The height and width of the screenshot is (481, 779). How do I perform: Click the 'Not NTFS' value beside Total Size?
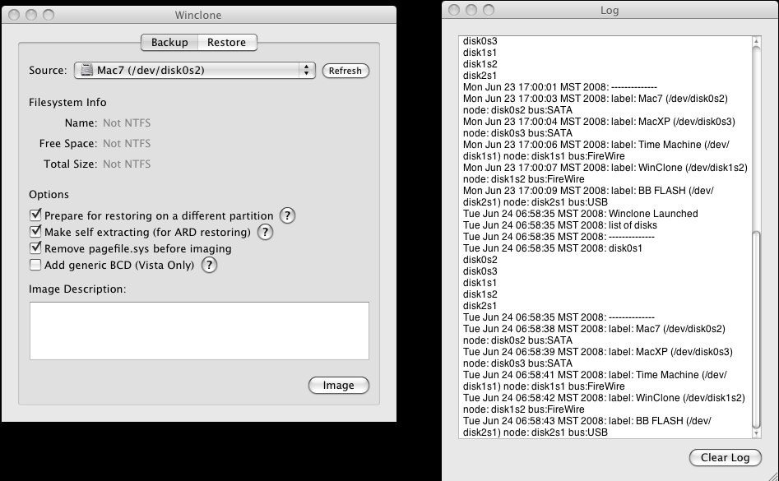tap(127, 164)
